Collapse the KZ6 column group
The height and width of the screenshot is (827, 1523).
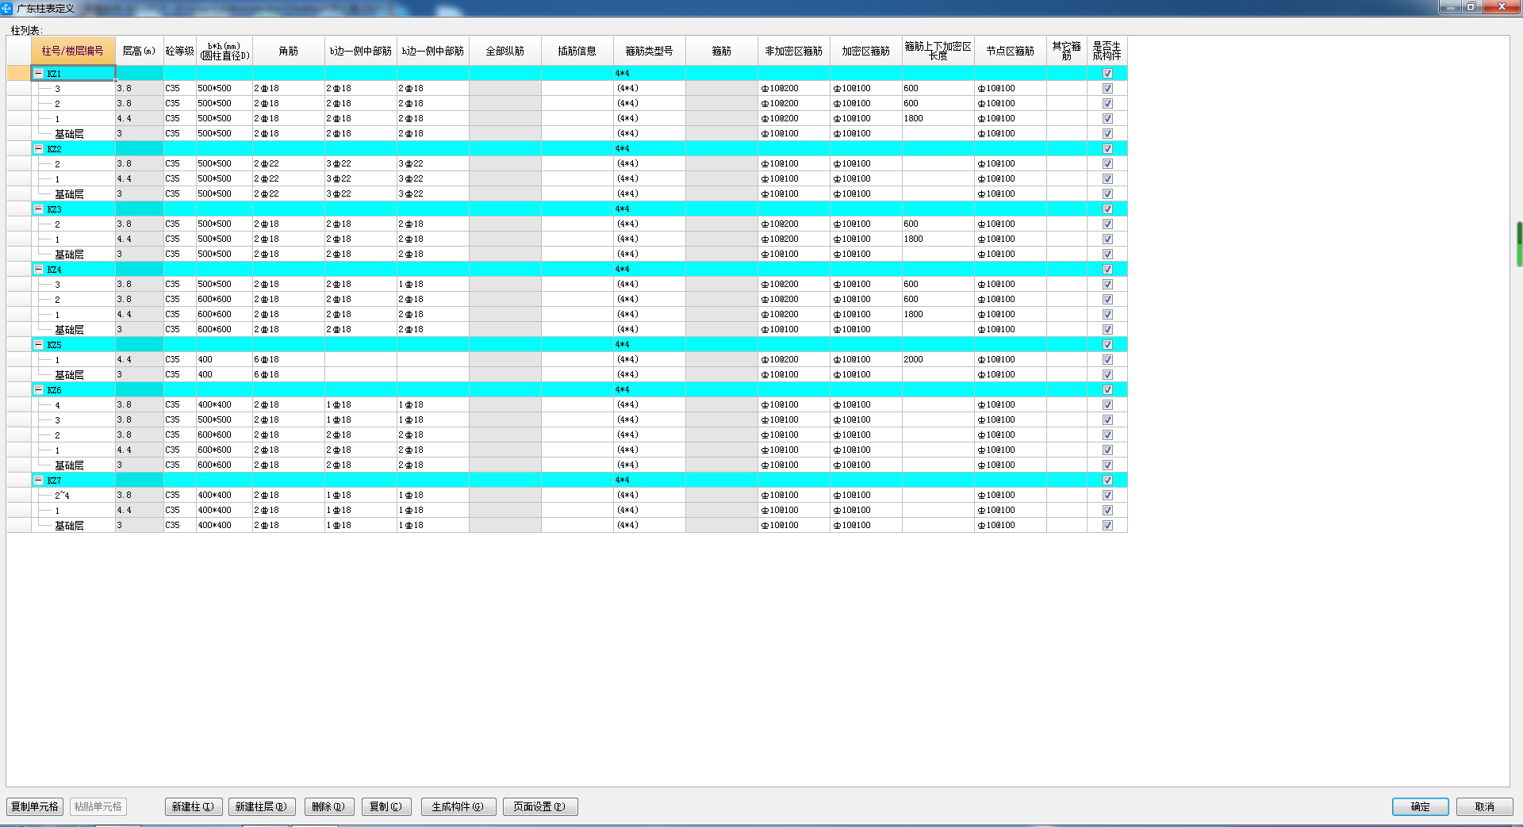38,389
